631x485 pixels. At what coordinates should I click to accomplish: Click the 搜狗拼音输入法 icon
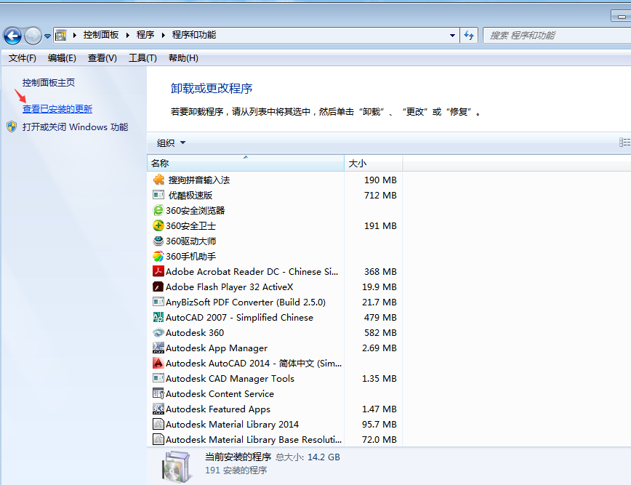tap(158, 180)
